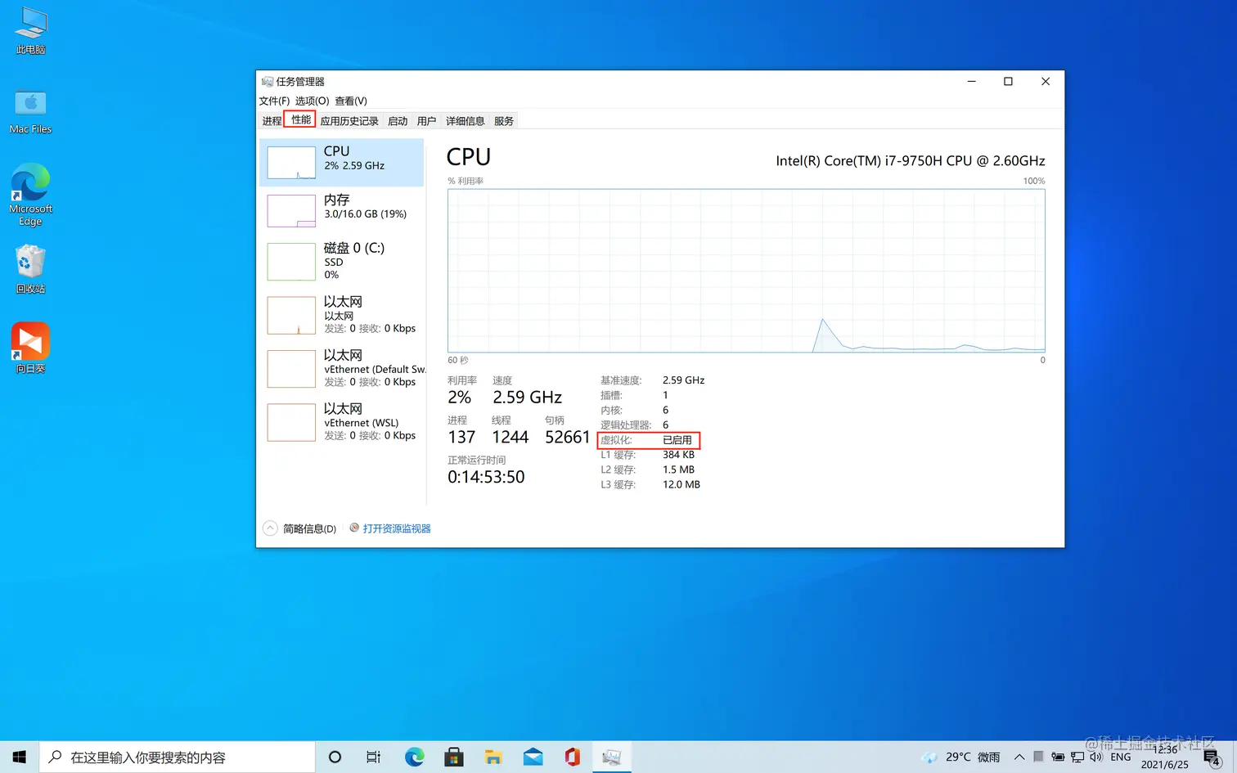Open the Office app on taskbar

pos(572,757)
